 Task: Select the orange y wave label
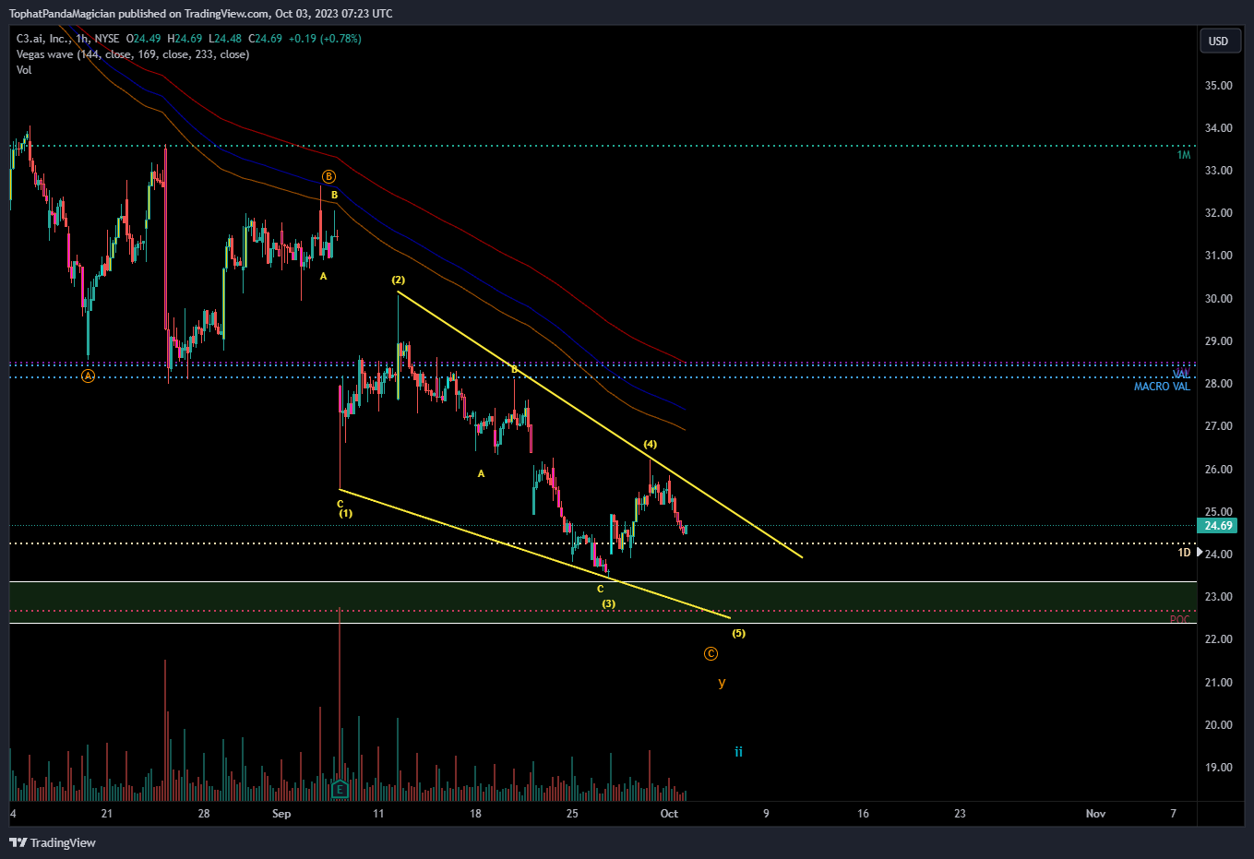pos(722,683)
